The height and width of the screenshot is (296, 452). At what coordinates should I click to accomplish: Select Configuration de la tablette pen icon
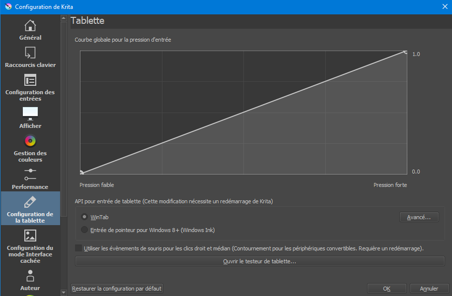[x=30, y=202]
